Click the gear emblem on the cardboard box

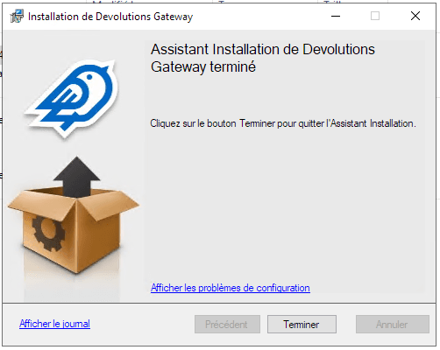pos(48,232)
